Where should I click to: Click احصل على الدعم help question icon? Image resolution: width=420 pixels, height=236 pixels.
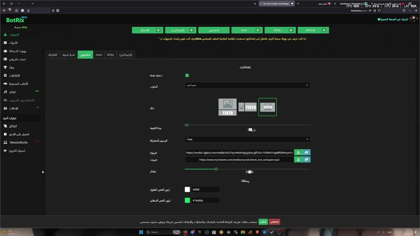click(x=5, y=134)
